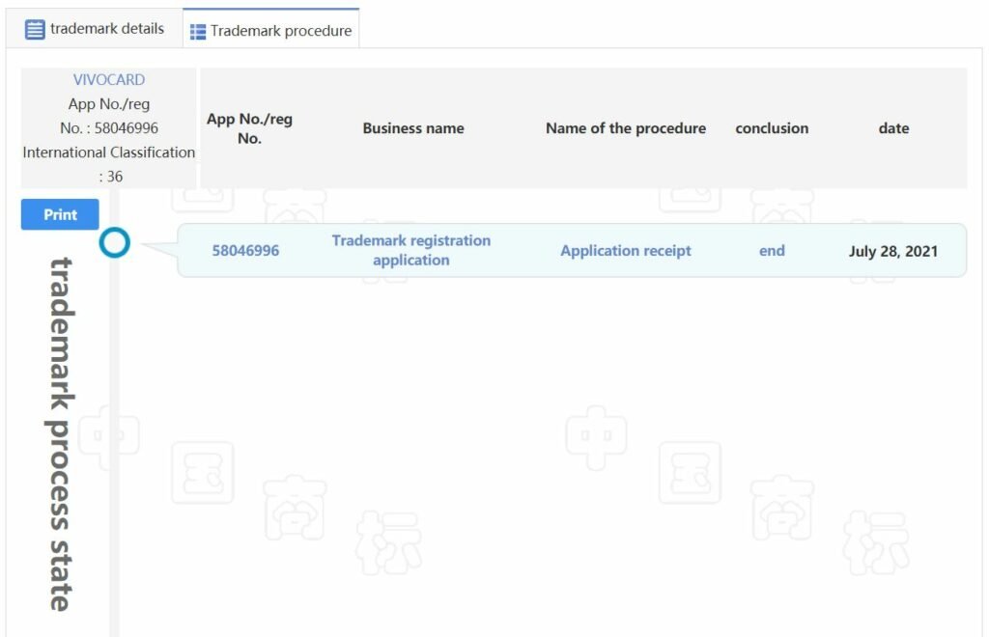Image resolution: width=989 pixels, height=637 pixels.
Task: Select the timeline circle marker
Action: [115, 242]
